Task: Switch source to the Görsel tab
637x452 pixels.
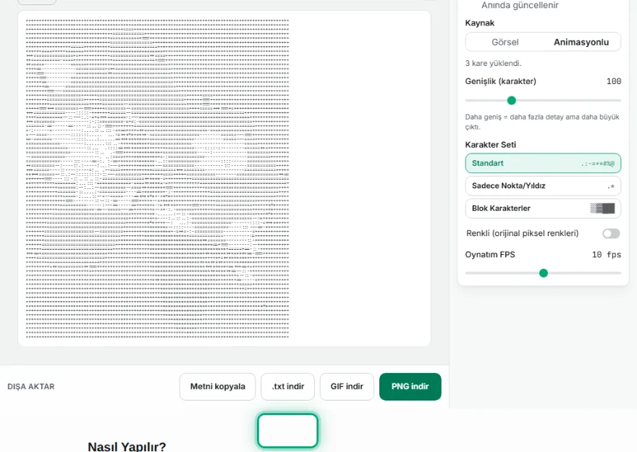Action: pyautogui.click(x=505, y=42)
